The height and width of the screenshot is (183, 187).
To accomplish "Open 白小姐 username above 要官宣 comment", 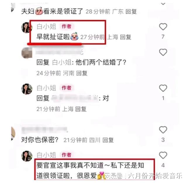I will point(46,155).
